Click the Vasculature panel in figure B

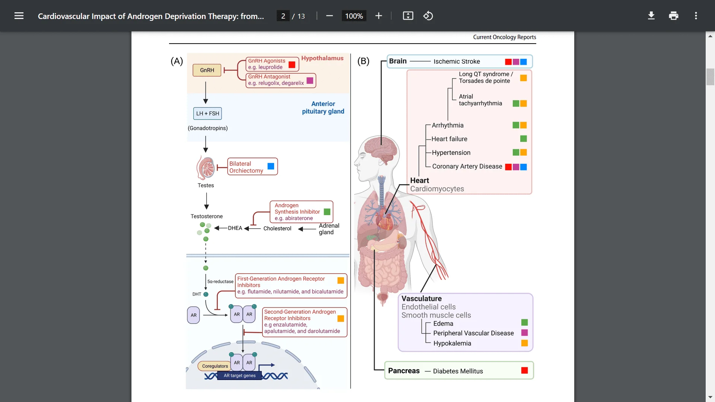click(x=465, y=322)
